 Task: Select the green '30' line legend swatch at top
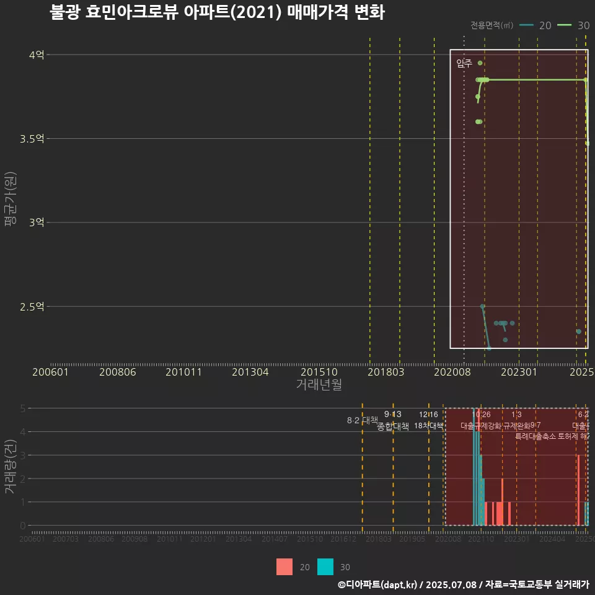[x=564, y=25]
